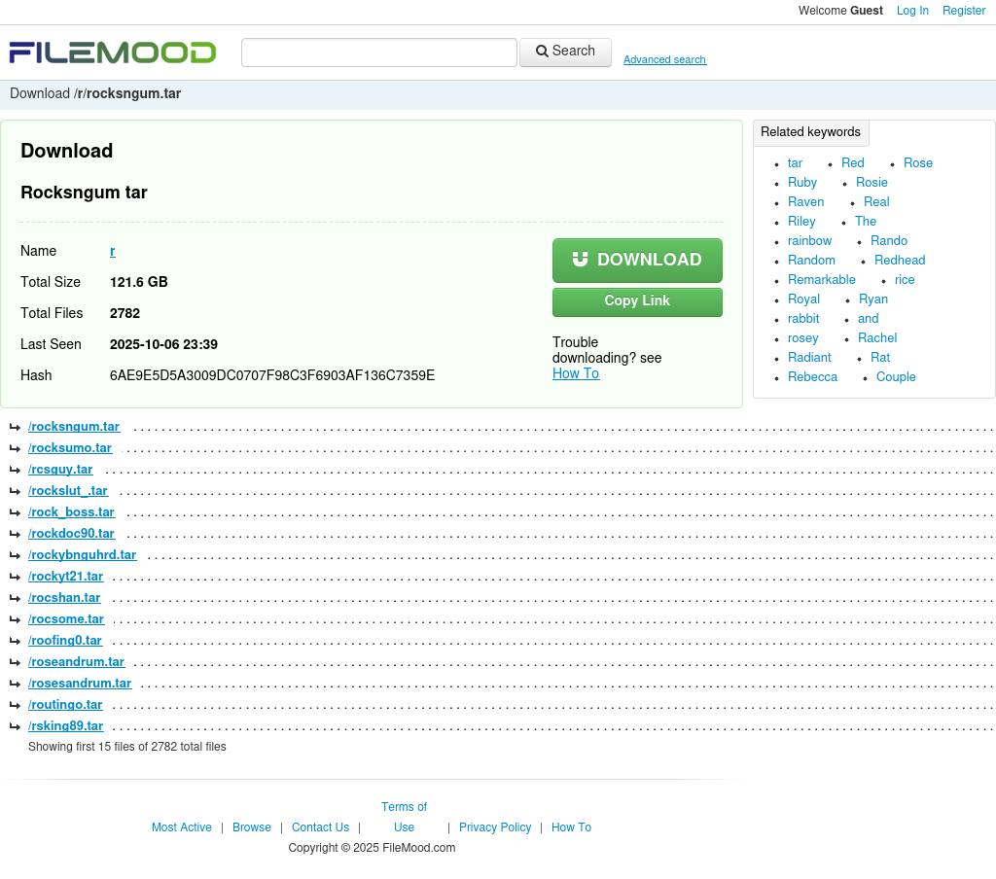The height and width of the screenshot is (879, 996).
Task: Open the Log In link
Action: pos(911,12)
